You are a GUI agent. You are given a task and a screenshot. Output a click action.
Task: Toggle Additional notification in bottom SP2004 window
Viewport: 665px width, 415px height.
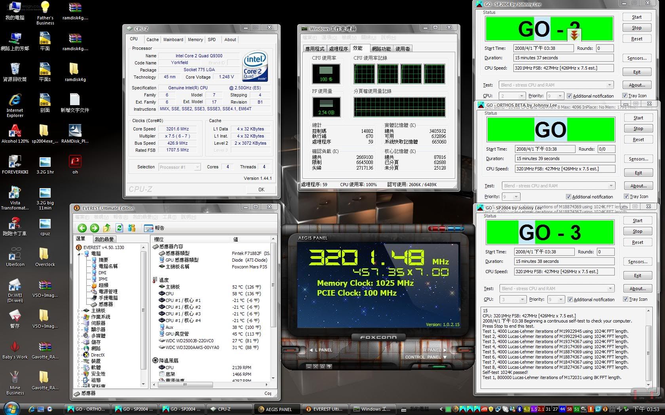[x=570, y=299]
